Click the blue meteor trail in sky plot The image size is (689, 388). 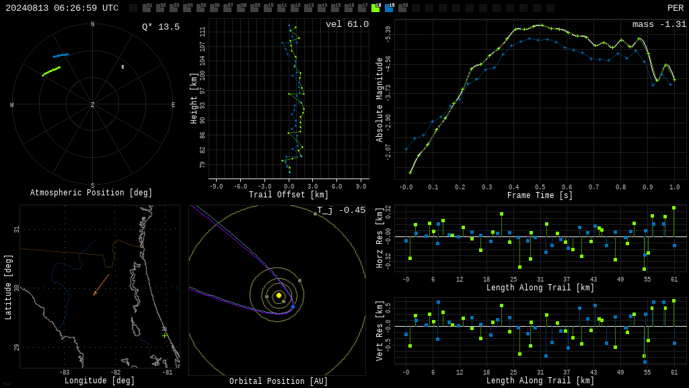point(61,55)
